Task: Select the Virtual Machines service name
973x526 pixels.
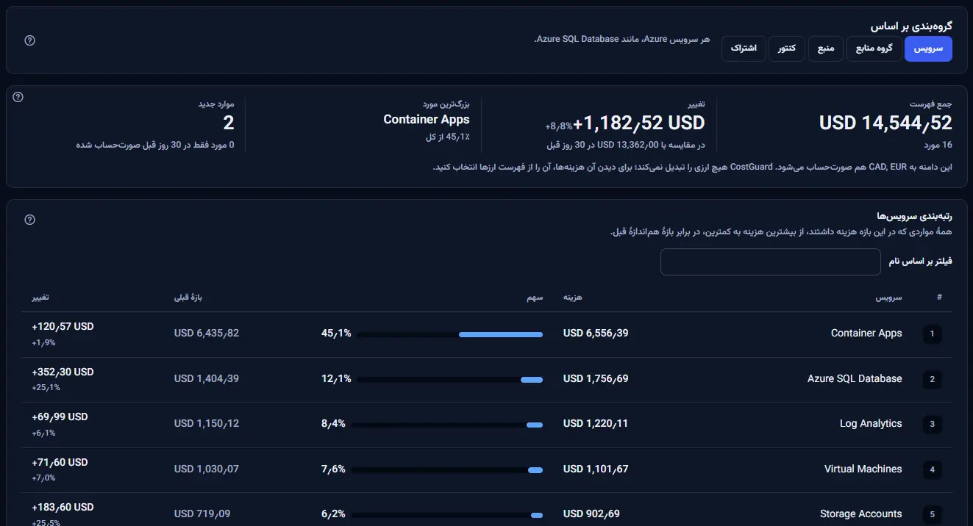Action: [x=863, y=469]
